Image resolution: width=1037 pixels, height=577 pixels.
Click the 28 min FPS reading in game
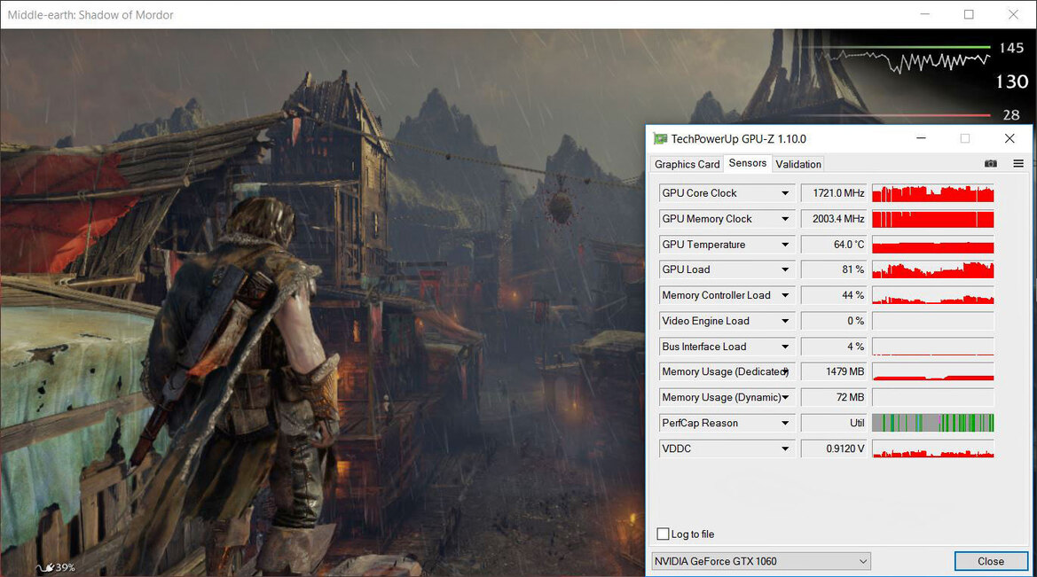pyautogui.click(x=1011, y=115)
